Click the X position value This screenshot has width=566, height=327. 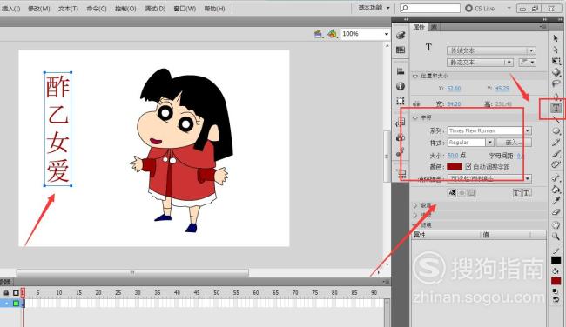point(454,89)
